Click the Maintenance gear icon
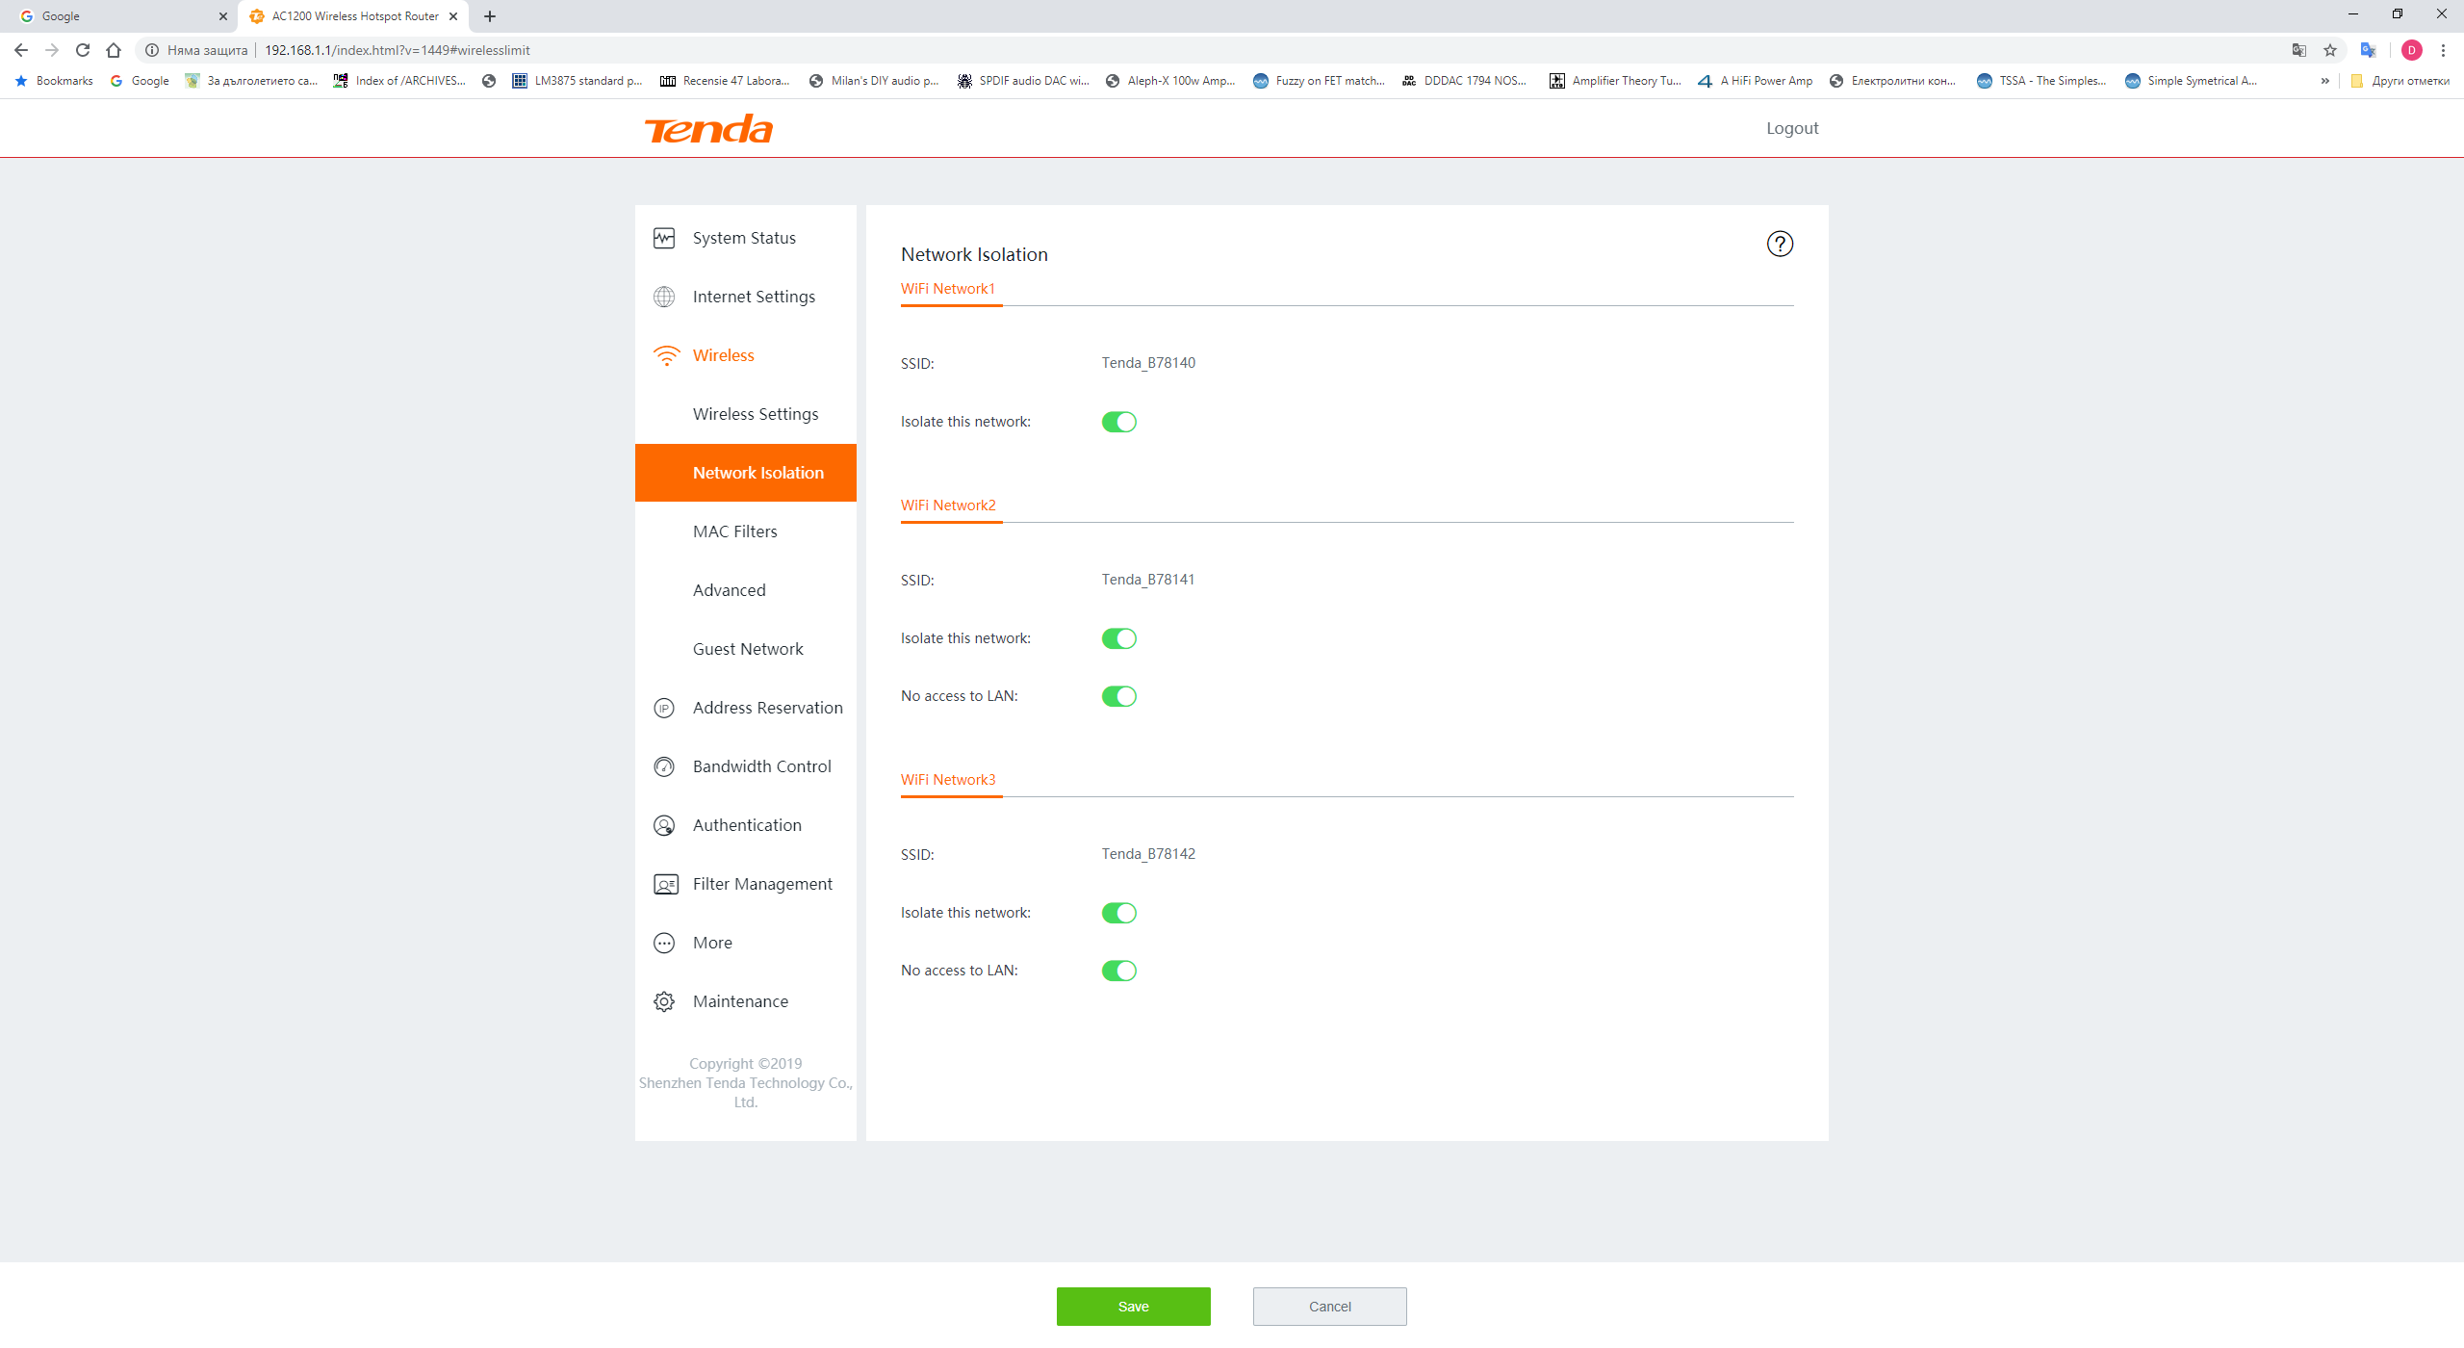 664,1001
